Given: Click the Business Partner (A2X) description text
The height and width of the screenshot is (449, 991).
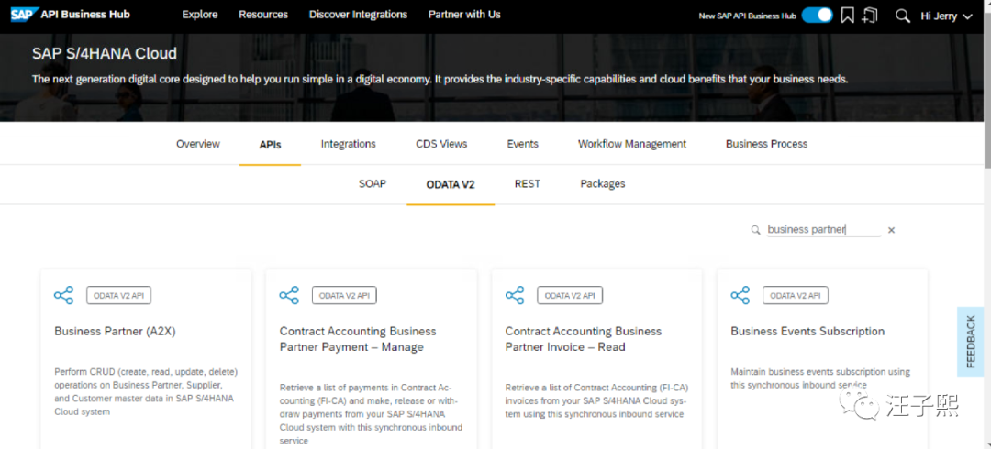Looking at the screenshot, I should [x=146, y=391].
